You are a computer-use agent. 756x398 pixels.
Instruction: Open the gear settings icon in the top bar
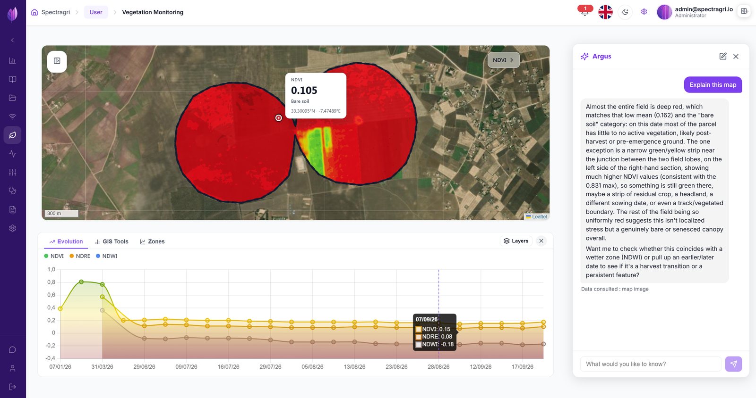[644, 12]
